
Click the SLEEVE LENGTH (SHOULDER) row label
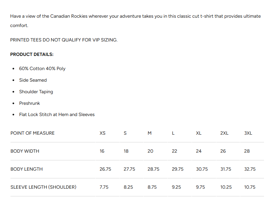pyautogui.click(x=43, y=187)
